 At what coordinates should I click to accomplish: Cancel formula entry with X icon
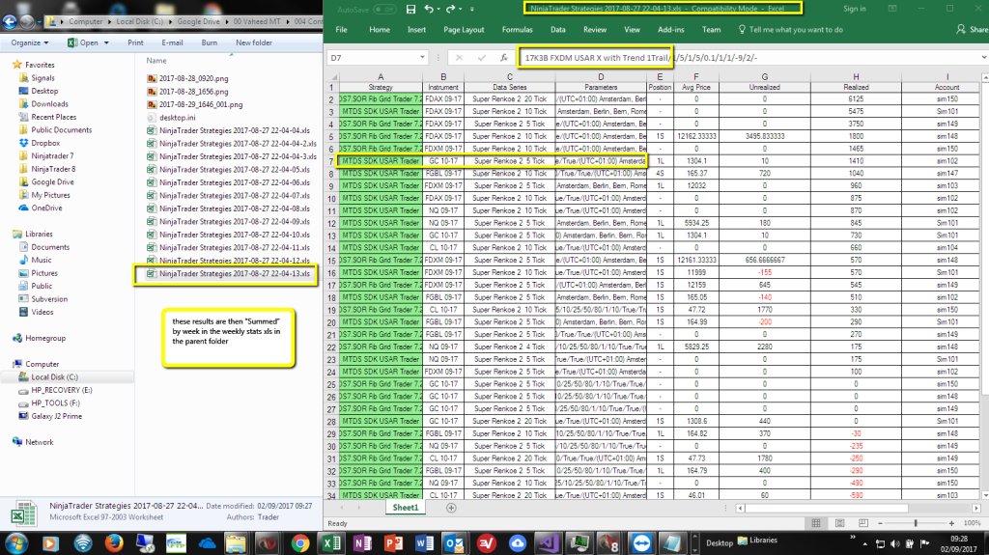[x=459, y=57]
